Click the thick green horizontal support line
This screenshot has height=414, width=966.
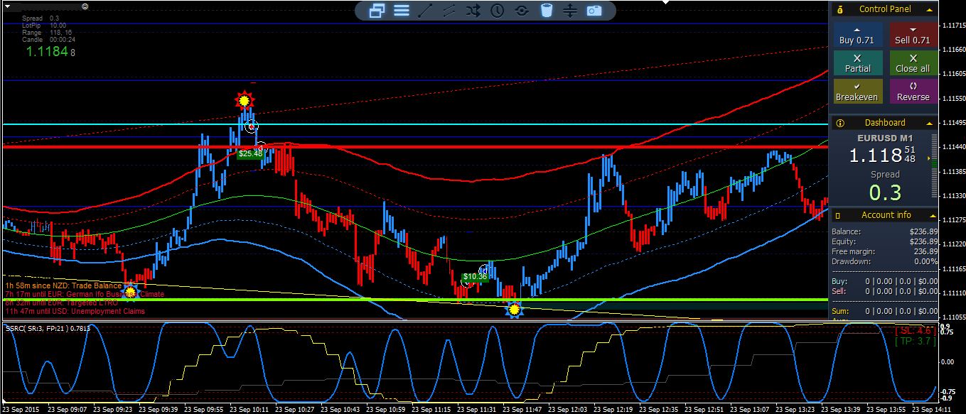(x=414, y=300)
